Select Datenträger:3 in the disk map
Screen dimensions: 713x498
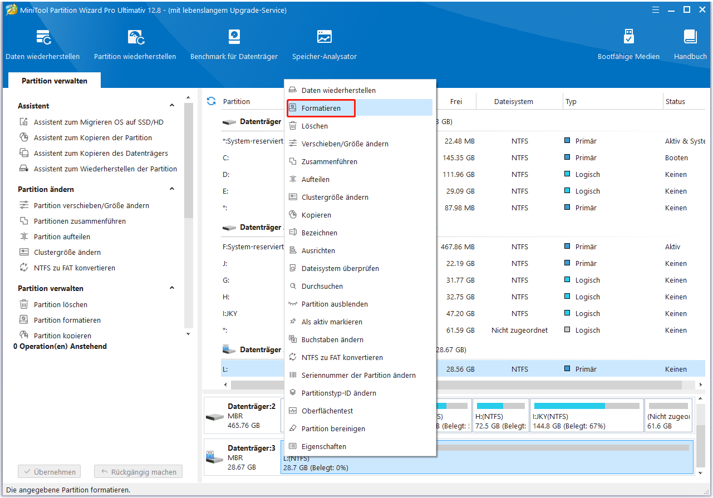click(242, 457)
